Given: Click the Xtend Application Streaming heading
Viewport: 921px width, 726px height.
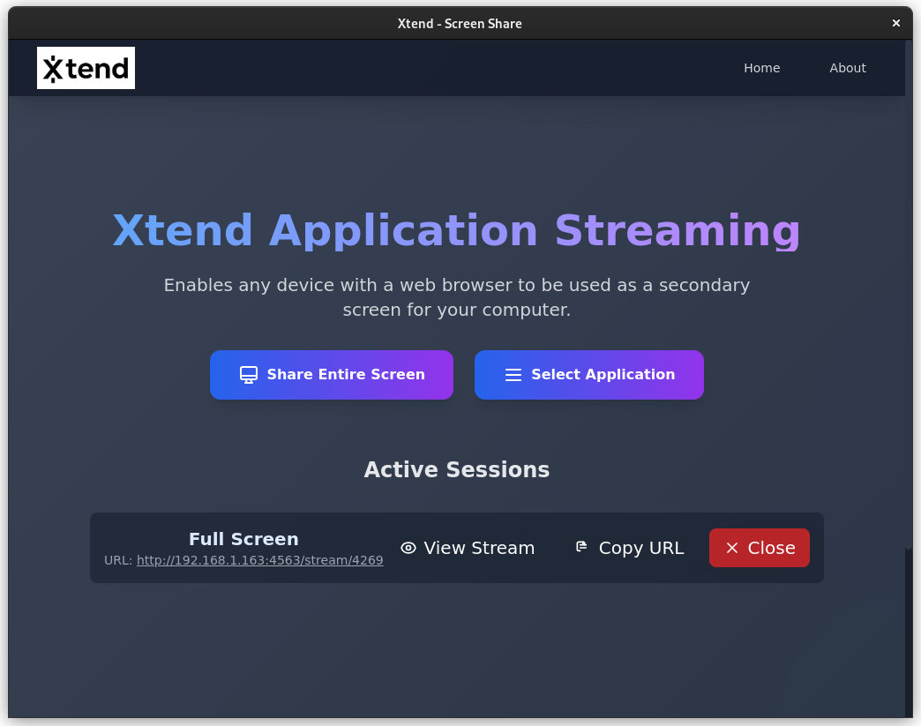Looking at the screenshot, I should 456,230.
